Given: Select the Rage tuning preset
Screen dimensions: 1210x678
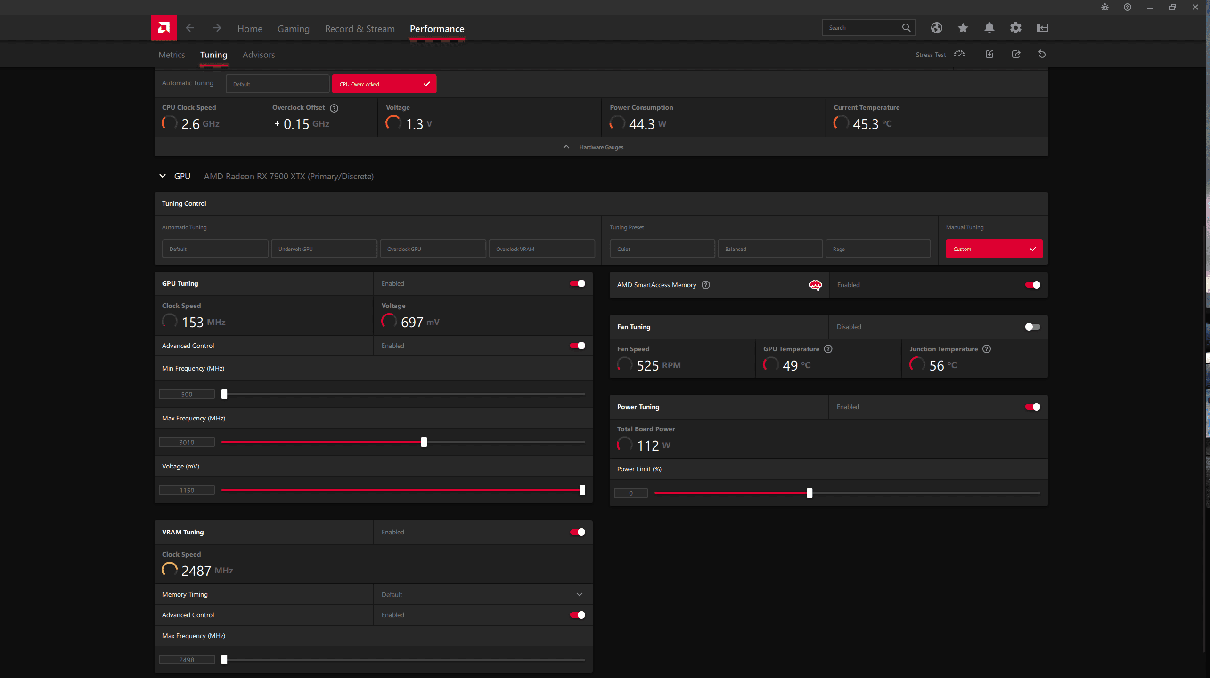Looking at the screenshot, I should [877, 249].
